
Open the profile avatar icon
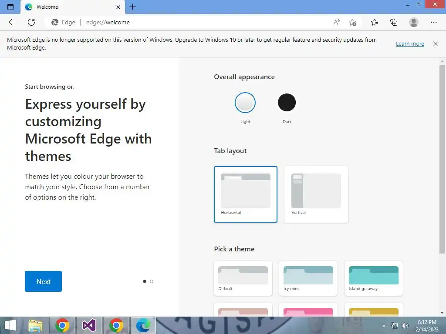414,22
